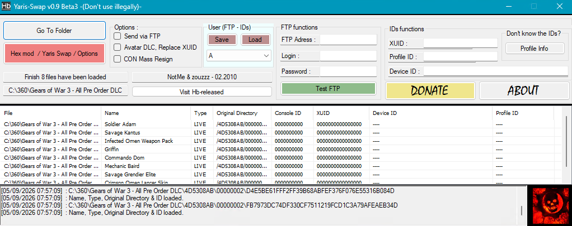Sort by the Name column header

[146, 113]
